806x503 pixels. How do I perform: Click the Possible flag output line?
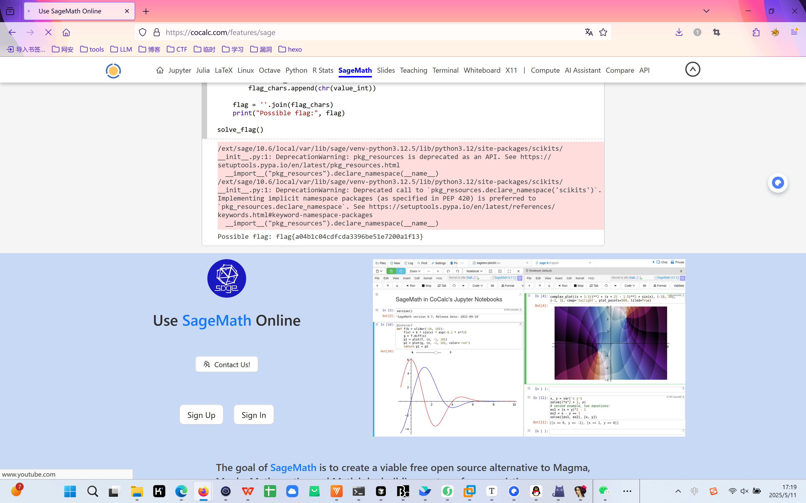[320, 237]
